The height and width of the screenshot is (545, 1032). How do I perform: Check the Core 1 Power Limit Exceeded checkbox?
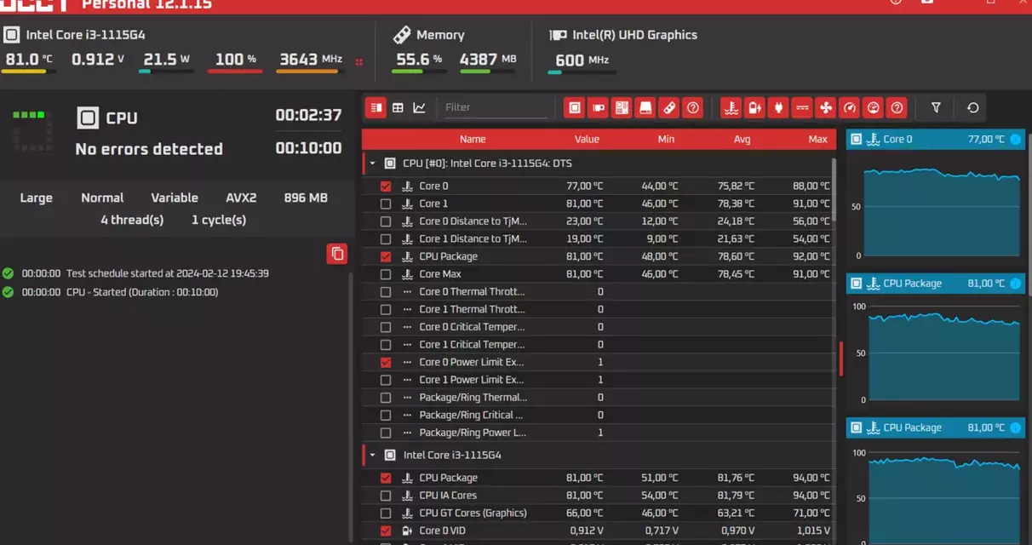click(x=386, y=380)
